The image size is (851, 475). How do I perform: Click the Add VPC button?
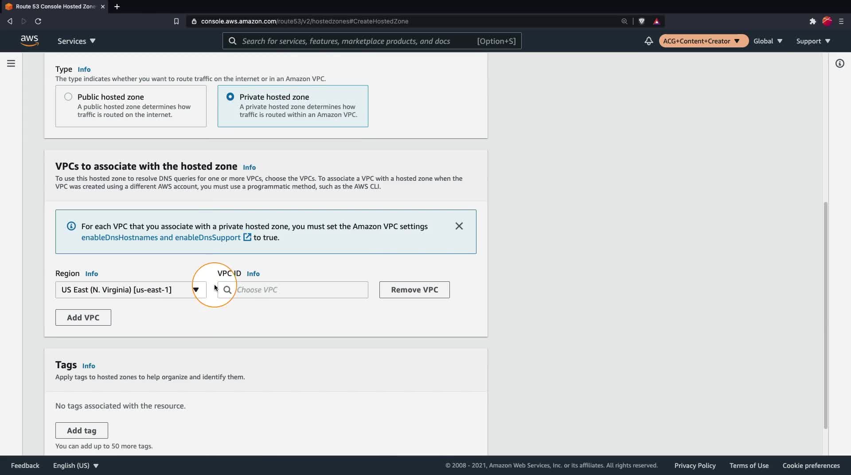point(83,317)
